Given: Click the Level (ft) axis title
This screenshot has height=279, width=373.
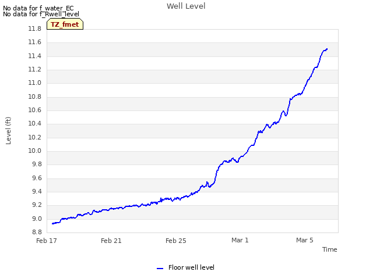Looking at the screenshot, I should (8, 130).
